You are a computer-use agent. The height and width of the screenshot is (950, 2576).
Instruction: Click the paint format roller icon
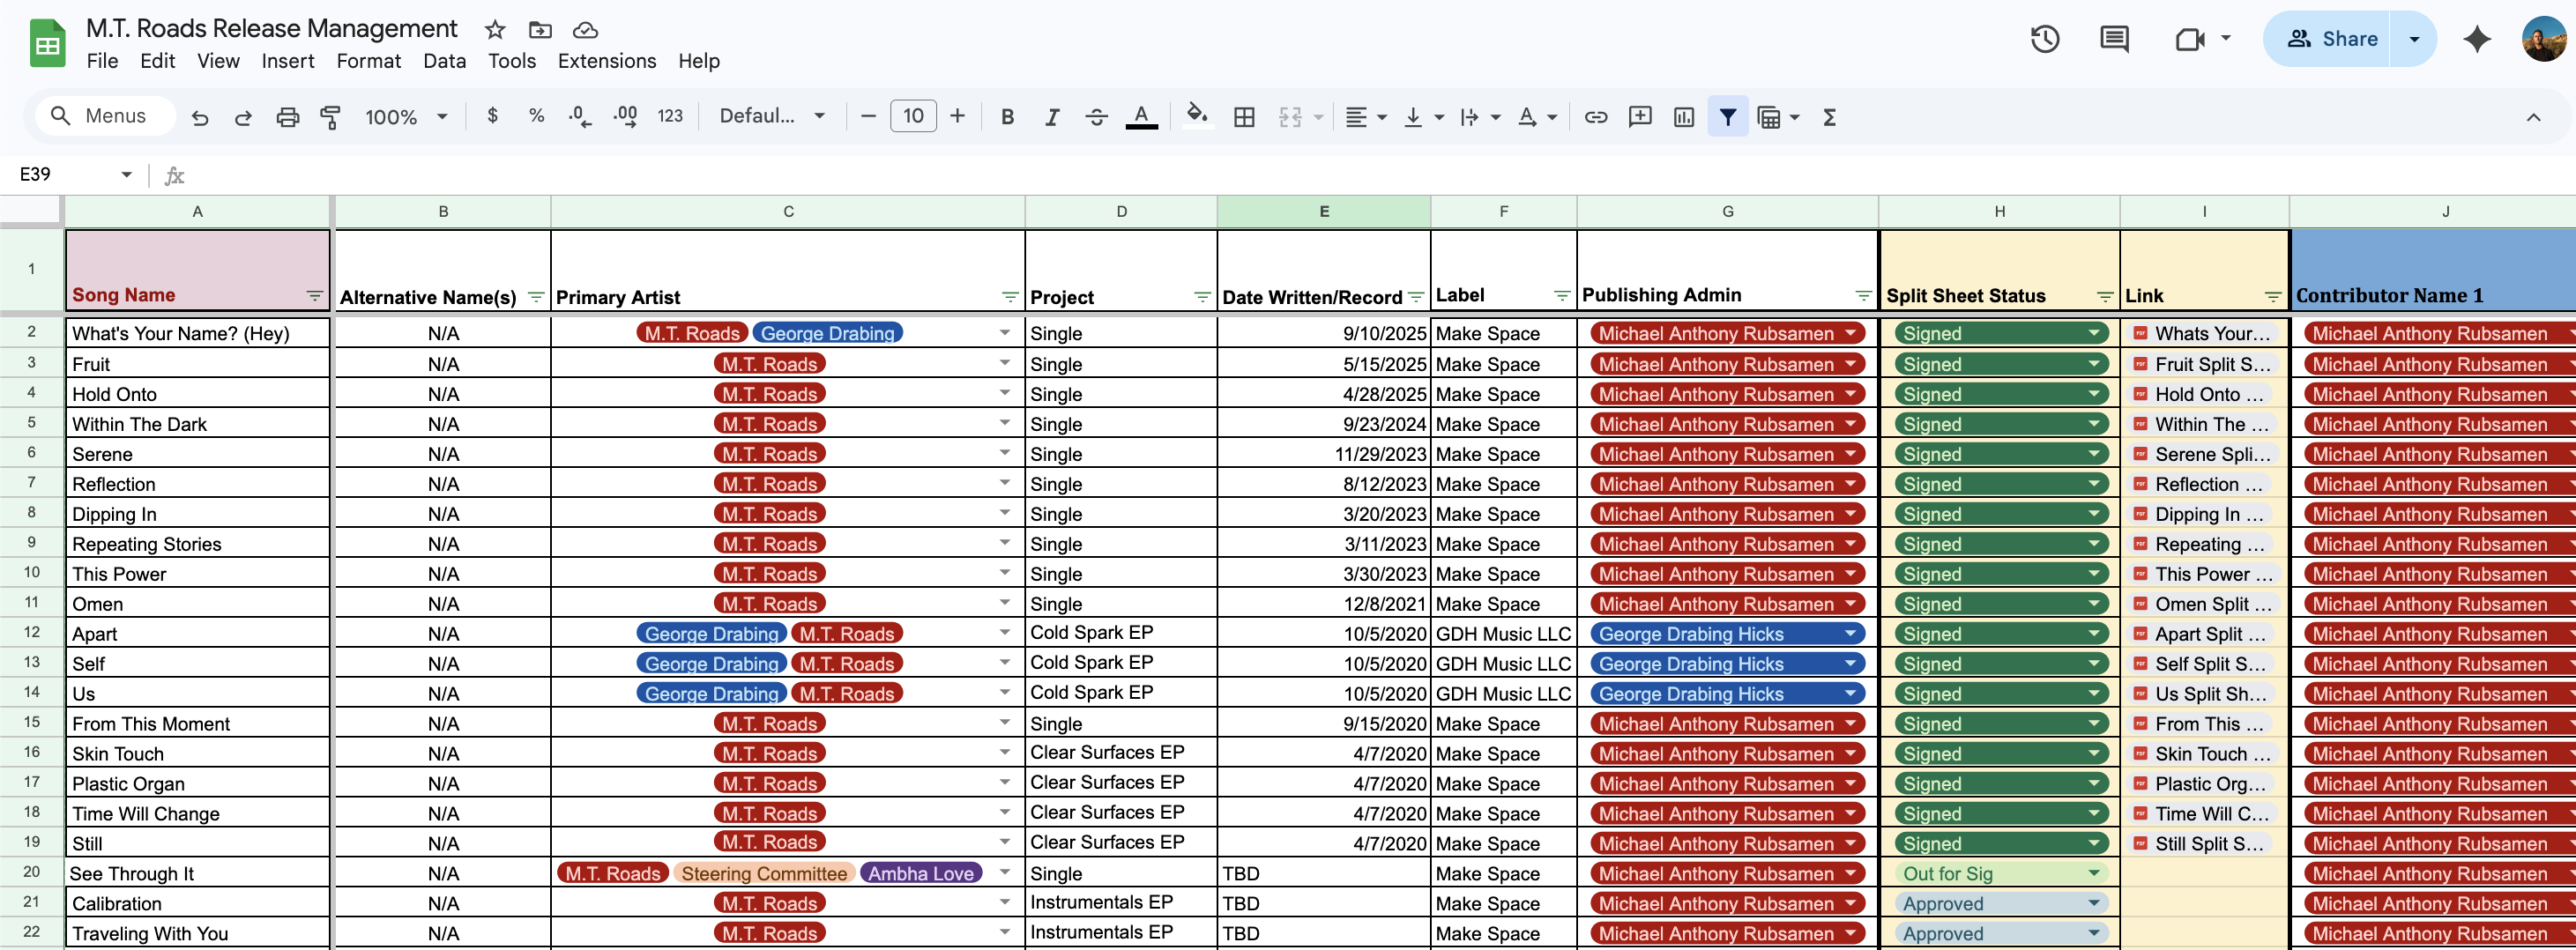pyautogui.click(x=330, y=117)
